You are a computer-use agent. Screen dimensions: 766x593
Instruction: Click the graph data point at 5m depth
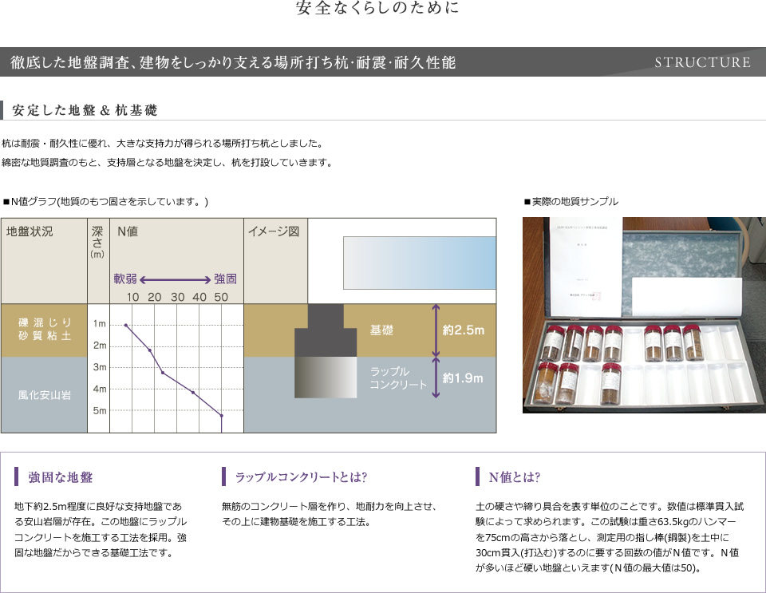[221, 416]
